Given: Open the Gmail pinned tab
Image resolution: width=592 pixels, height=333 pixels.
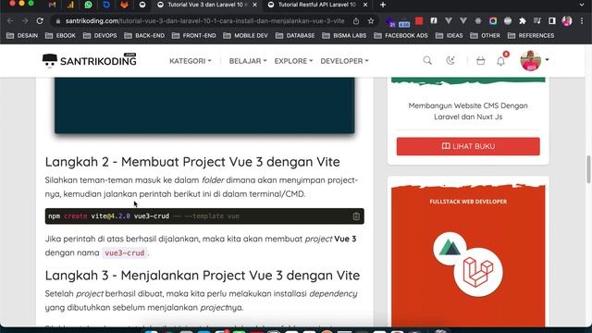Looking at the screenshot, I should [x=52, y=5].
